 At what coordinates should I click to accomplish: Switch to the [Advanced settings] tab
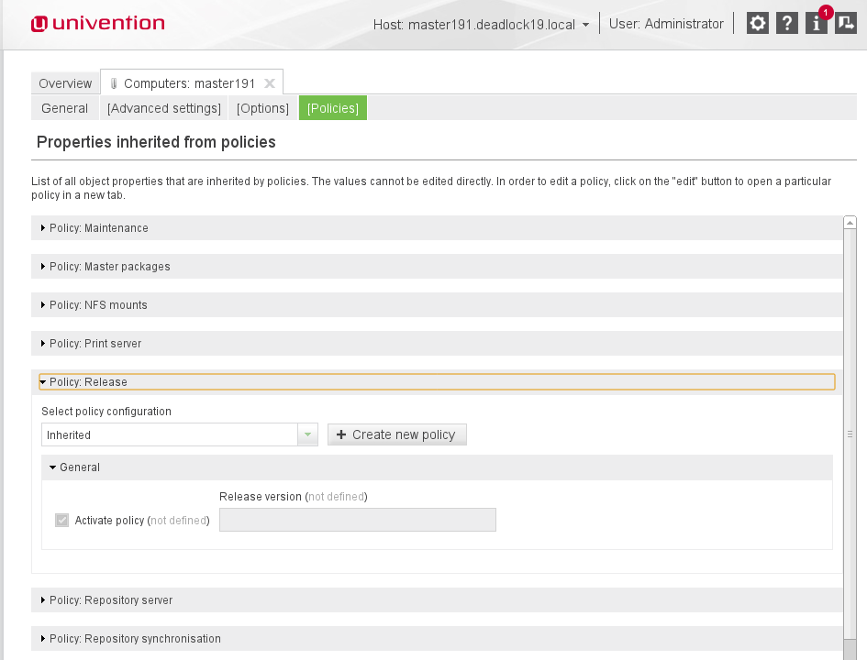coord(163,108)
